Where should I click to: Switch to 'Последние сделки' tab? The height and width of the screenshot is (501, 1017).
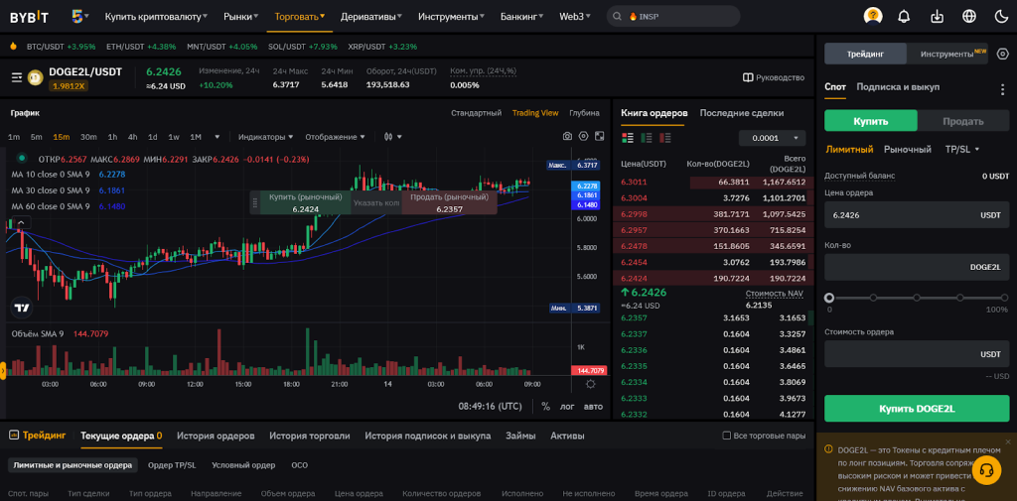(x=741, y=113)
